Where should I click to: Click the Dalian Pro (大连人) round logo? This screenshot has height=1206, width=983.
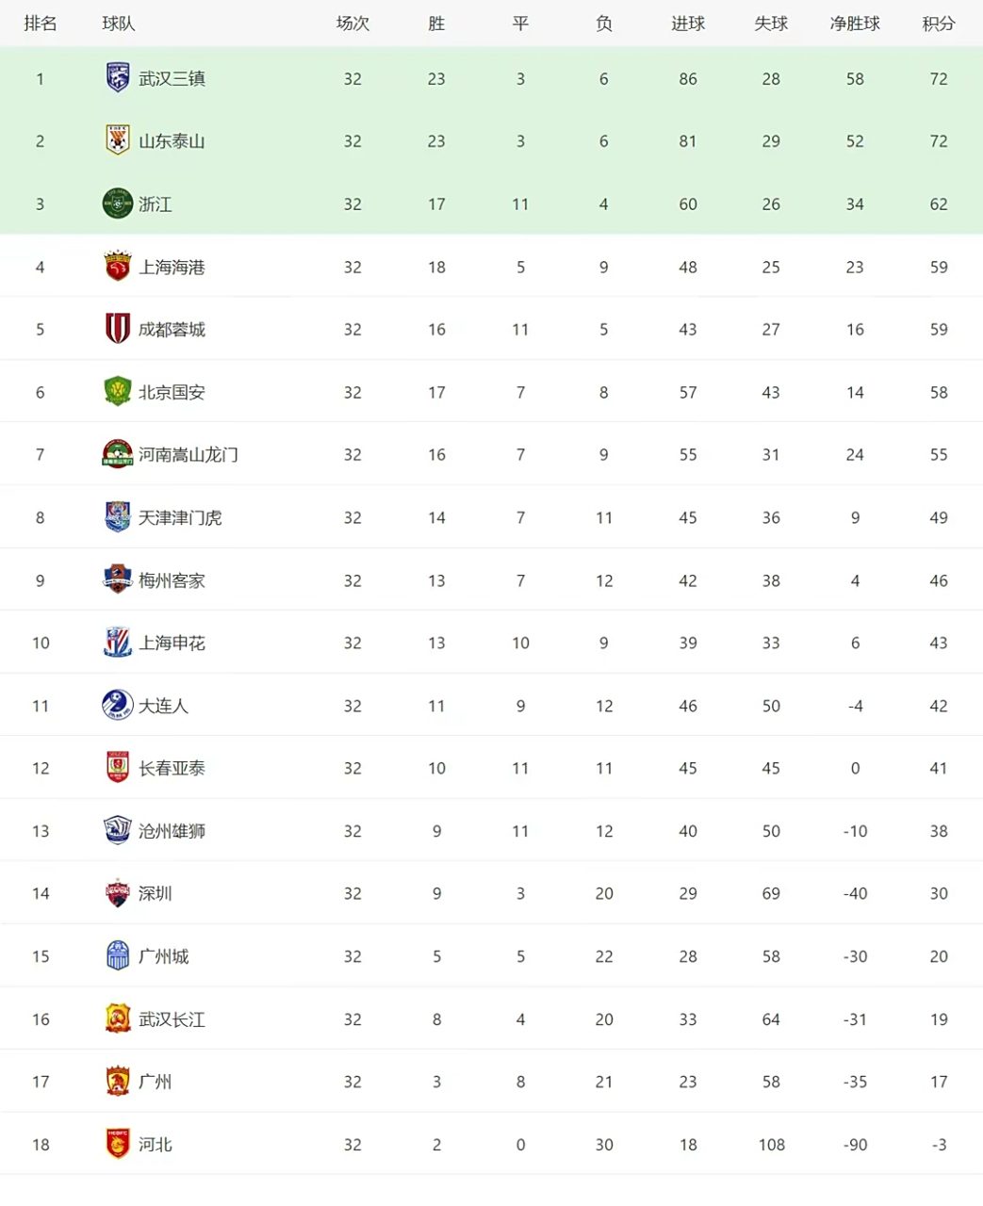pyautogui.click(x=117, y=705)
